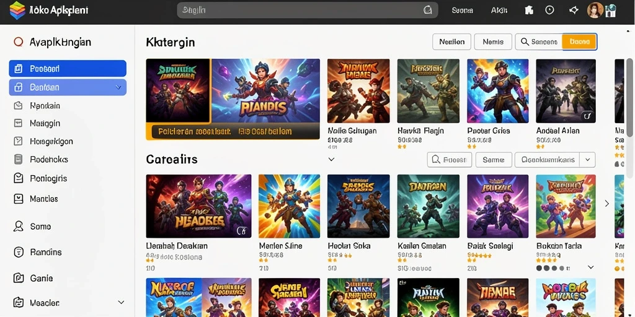
Task: Expand the Meacler sidebar chevron
Action: click(121, 302)
